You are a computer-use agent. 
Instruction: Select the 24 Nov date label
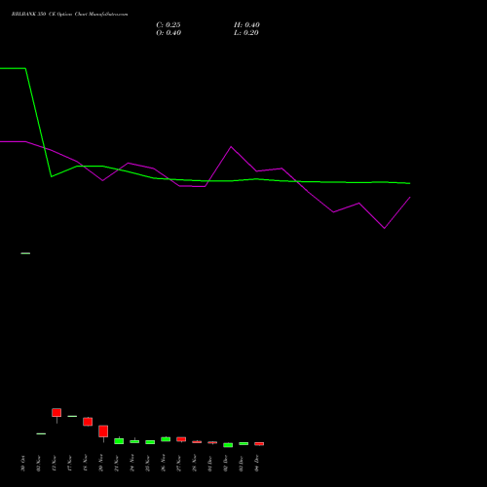pyautogui.click(x=131, y=464)
